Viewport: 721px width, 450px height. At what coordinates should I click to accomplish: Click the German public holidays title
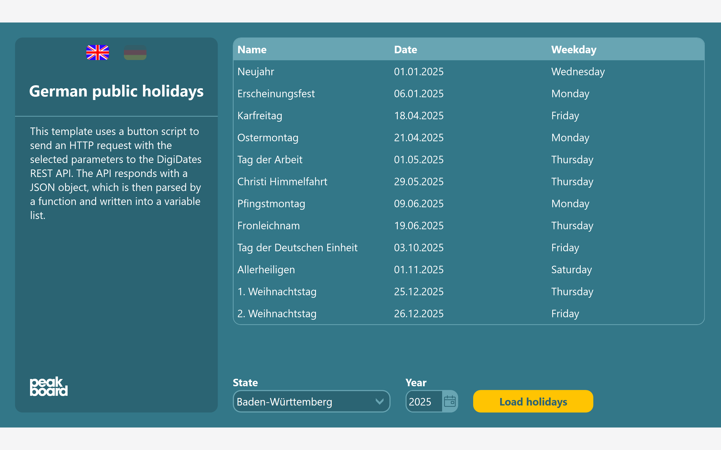(116, 91)
